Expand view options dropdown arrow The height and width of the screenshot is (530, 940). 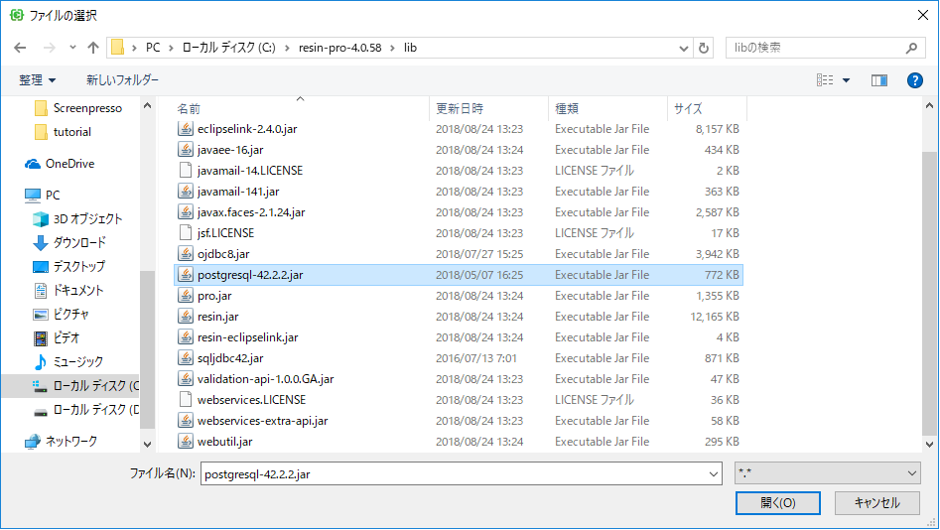coord(846,80)
